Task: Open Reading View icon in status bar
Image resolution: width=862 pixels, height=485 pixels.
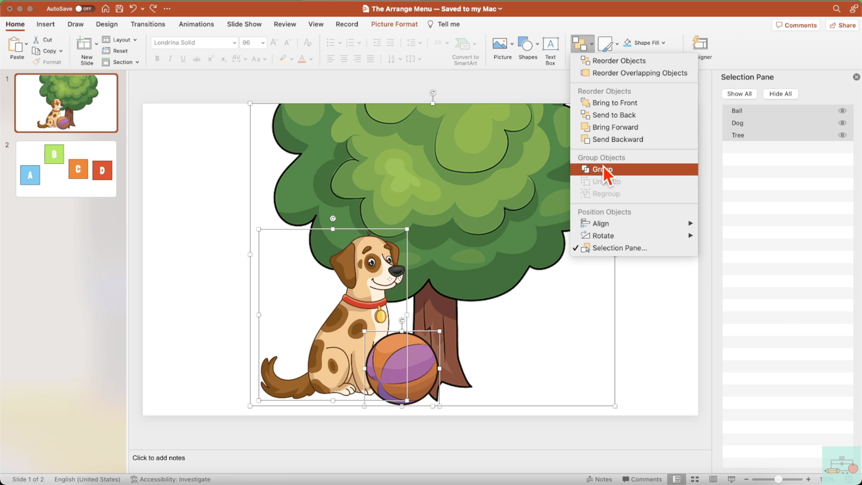Action: tap(713, 479)
